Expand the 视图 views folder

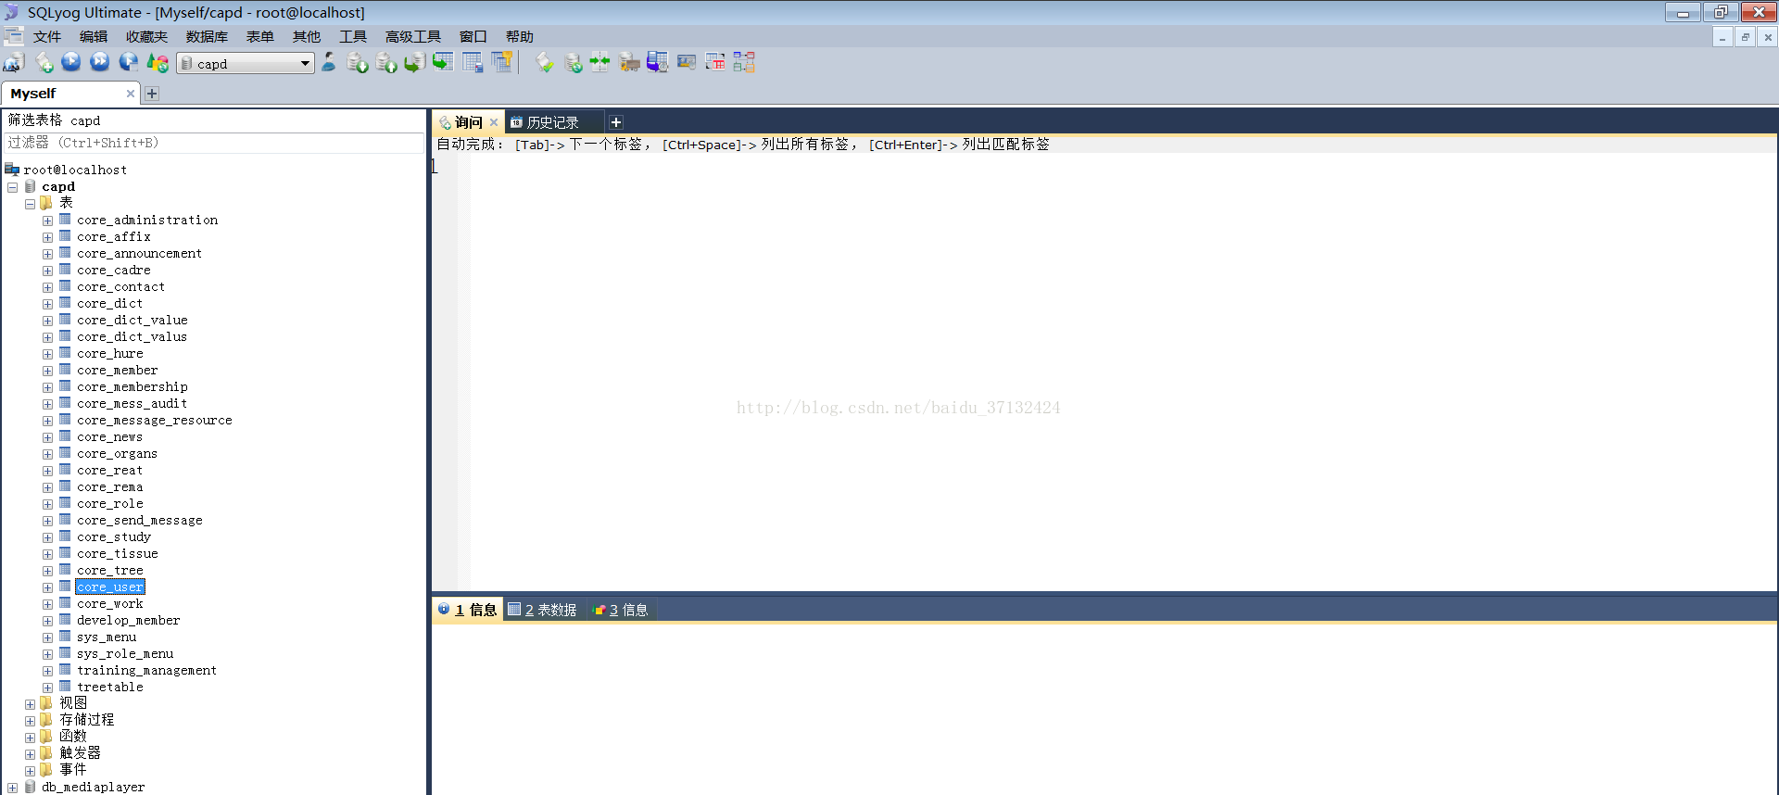tap(31, 704)
